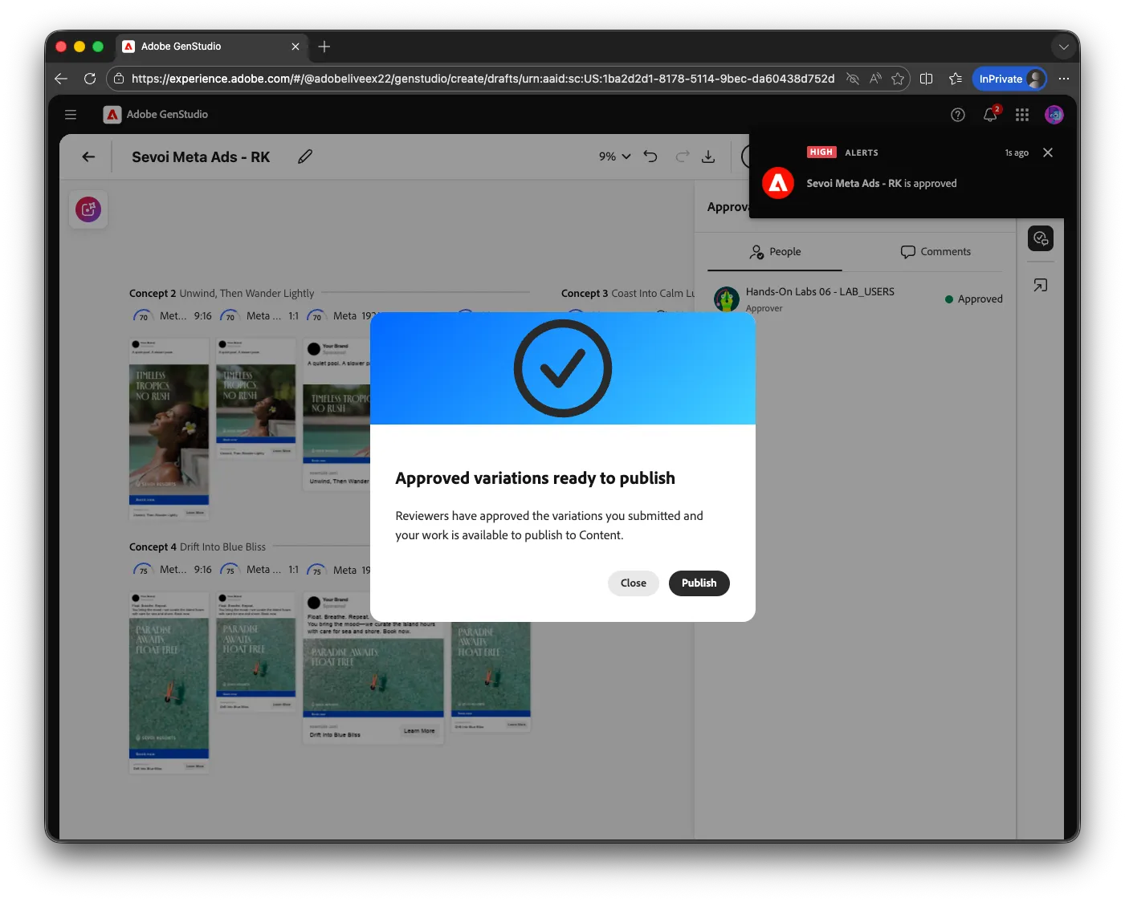1125x902 pixels.
Task: Open notifications bell with badge
Action: tap(991, 115)
